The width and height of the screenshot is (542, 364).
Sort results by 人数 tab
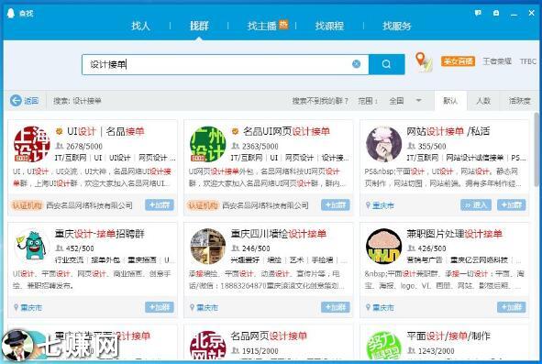point(483,101)
